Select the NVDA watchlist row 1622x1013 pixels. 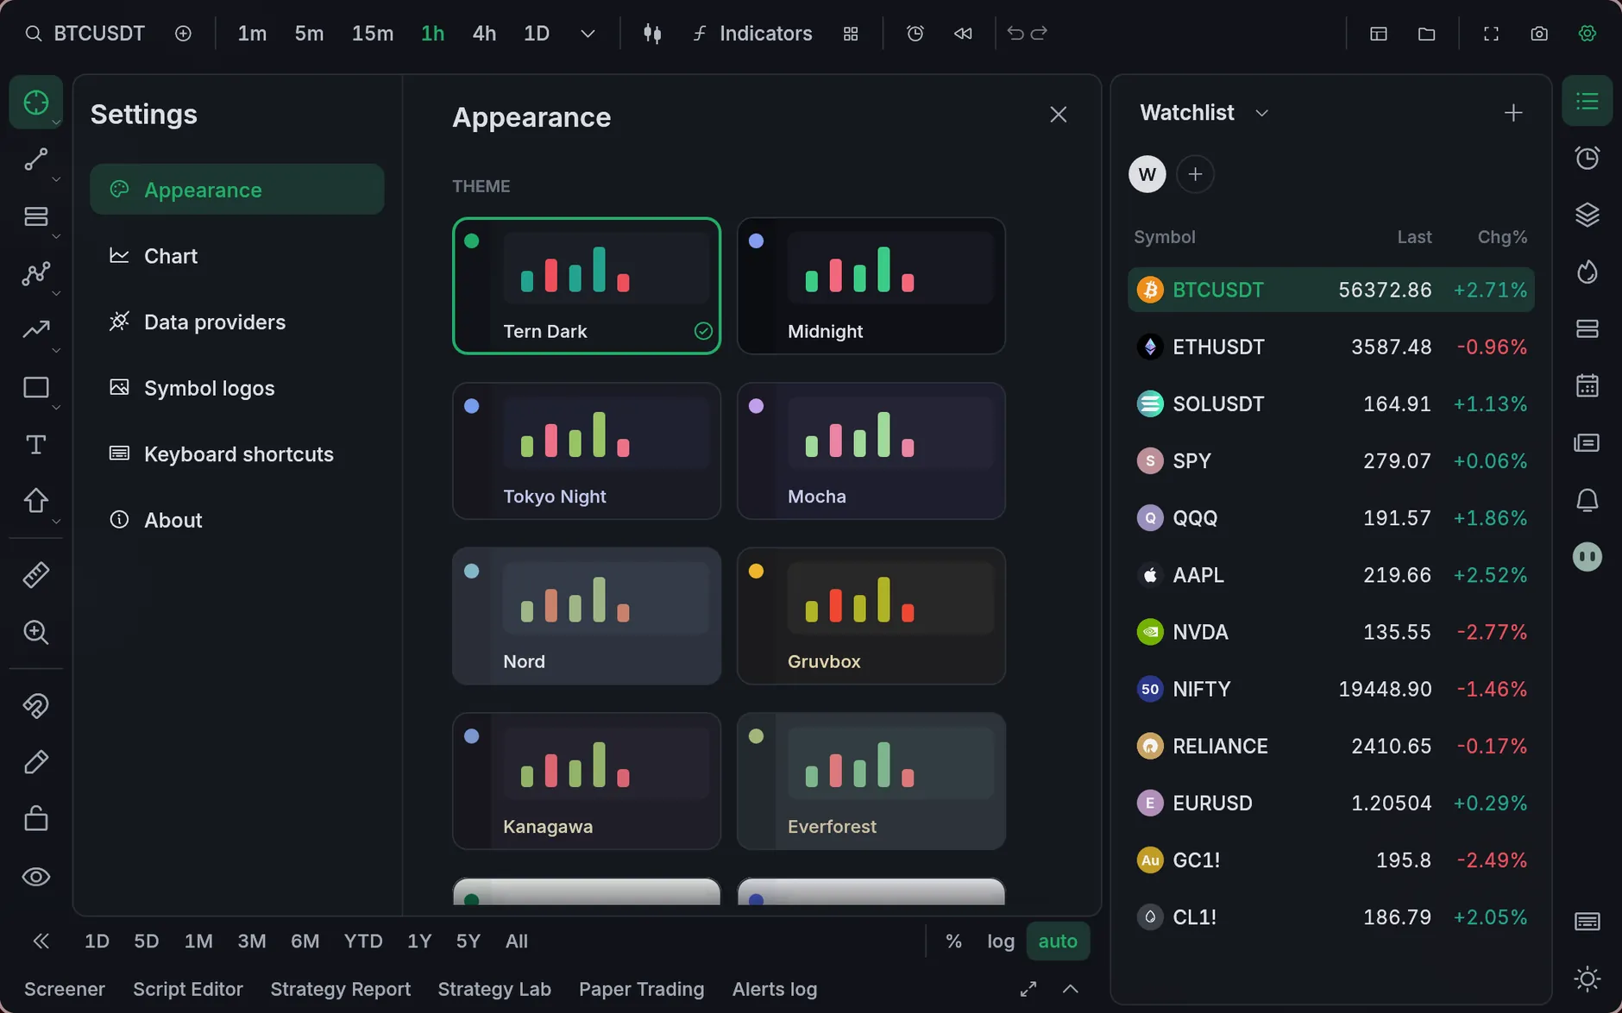point(1331,632)
